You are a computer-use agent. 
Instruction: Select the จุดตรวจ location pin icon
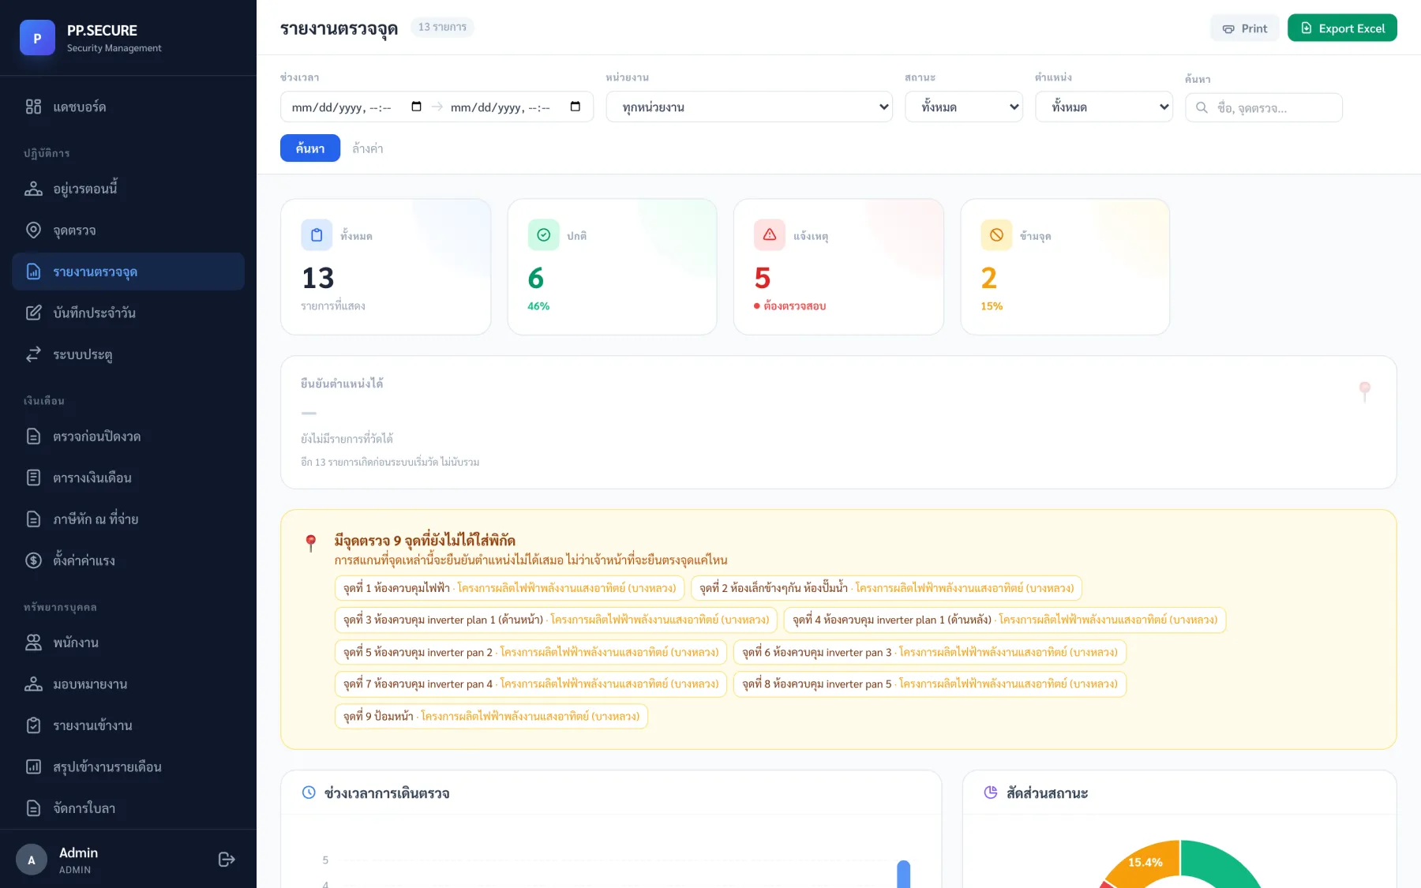(33, 230)
